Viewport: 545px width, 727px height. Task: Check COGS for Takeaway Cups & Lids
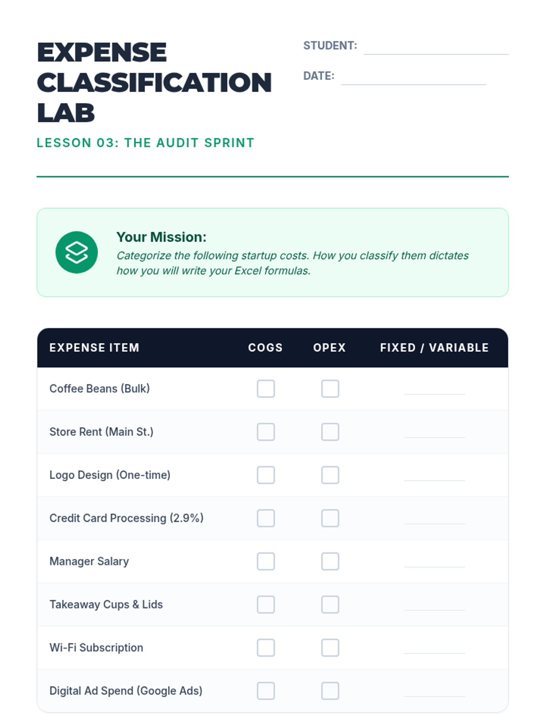click(x=266, y=604)
